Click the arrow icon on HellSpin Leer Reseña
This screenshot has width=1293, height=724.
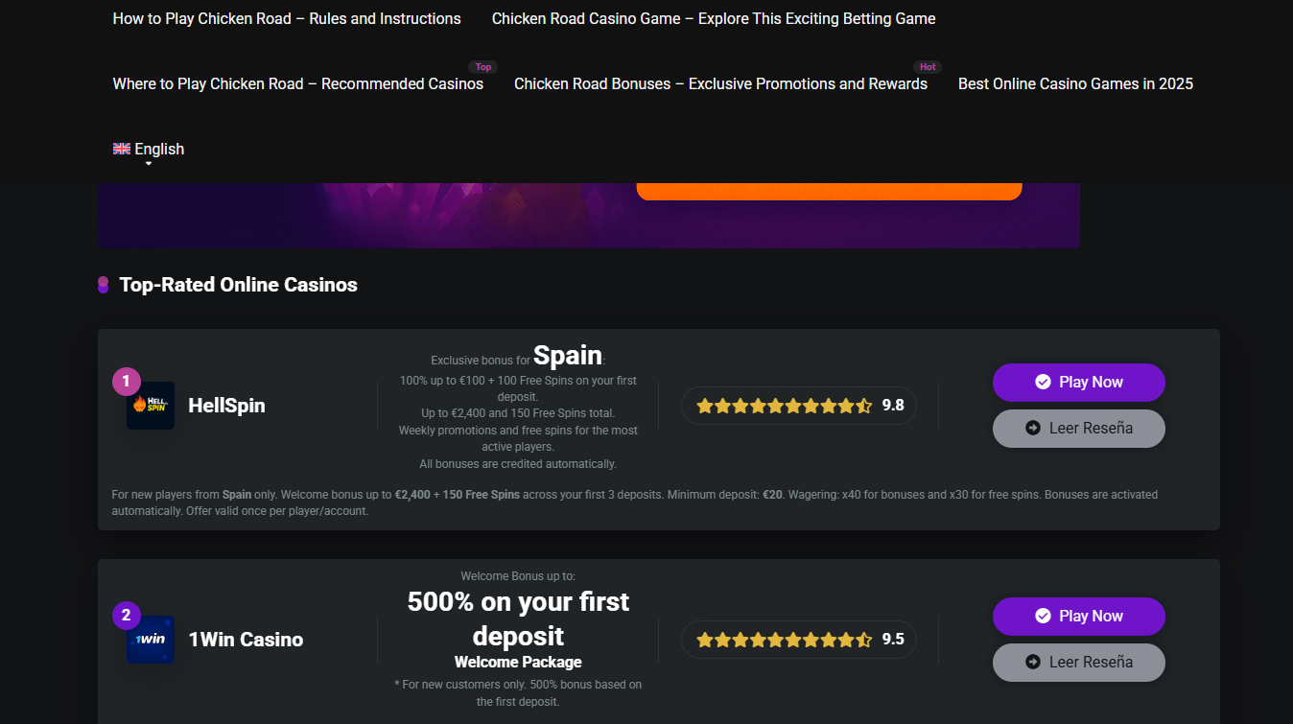1033,428
